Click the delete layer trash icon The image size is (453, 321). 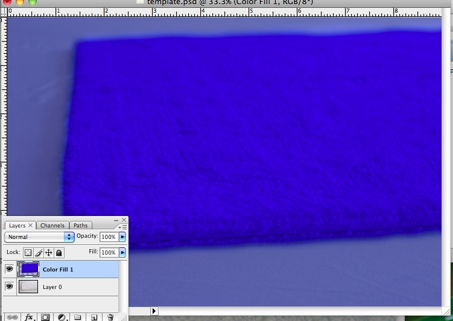pyautogui.click(x=110, y=317)
